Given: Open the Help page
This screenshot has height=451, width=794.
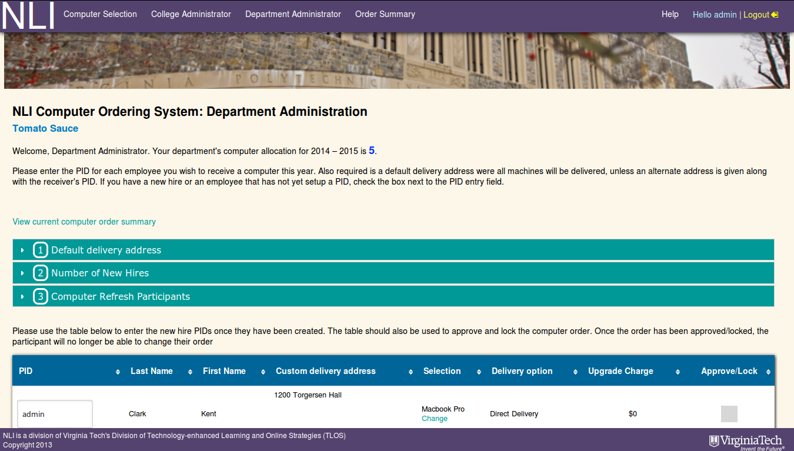Looking at the screenshot, I should 670,14.
